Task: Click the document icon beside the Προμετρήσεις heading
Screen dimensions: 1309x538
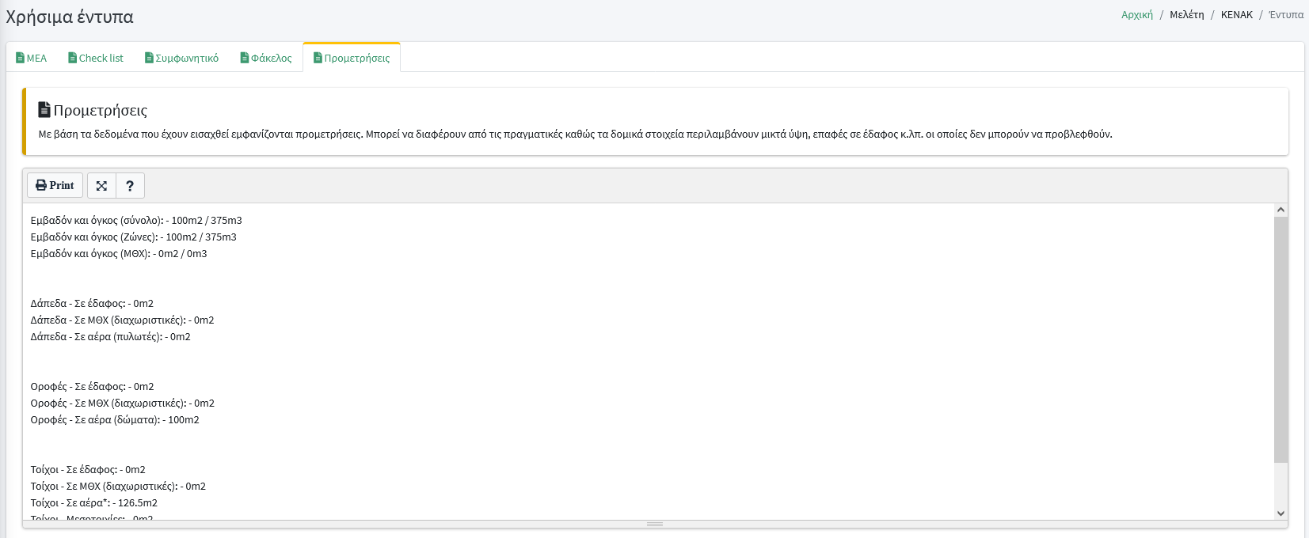Action: (44, 110)
